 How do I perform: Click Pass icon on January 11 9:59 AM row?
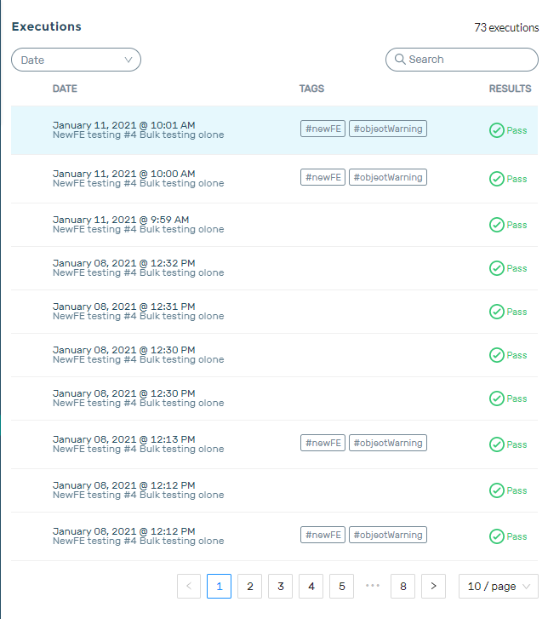[497, 225]
